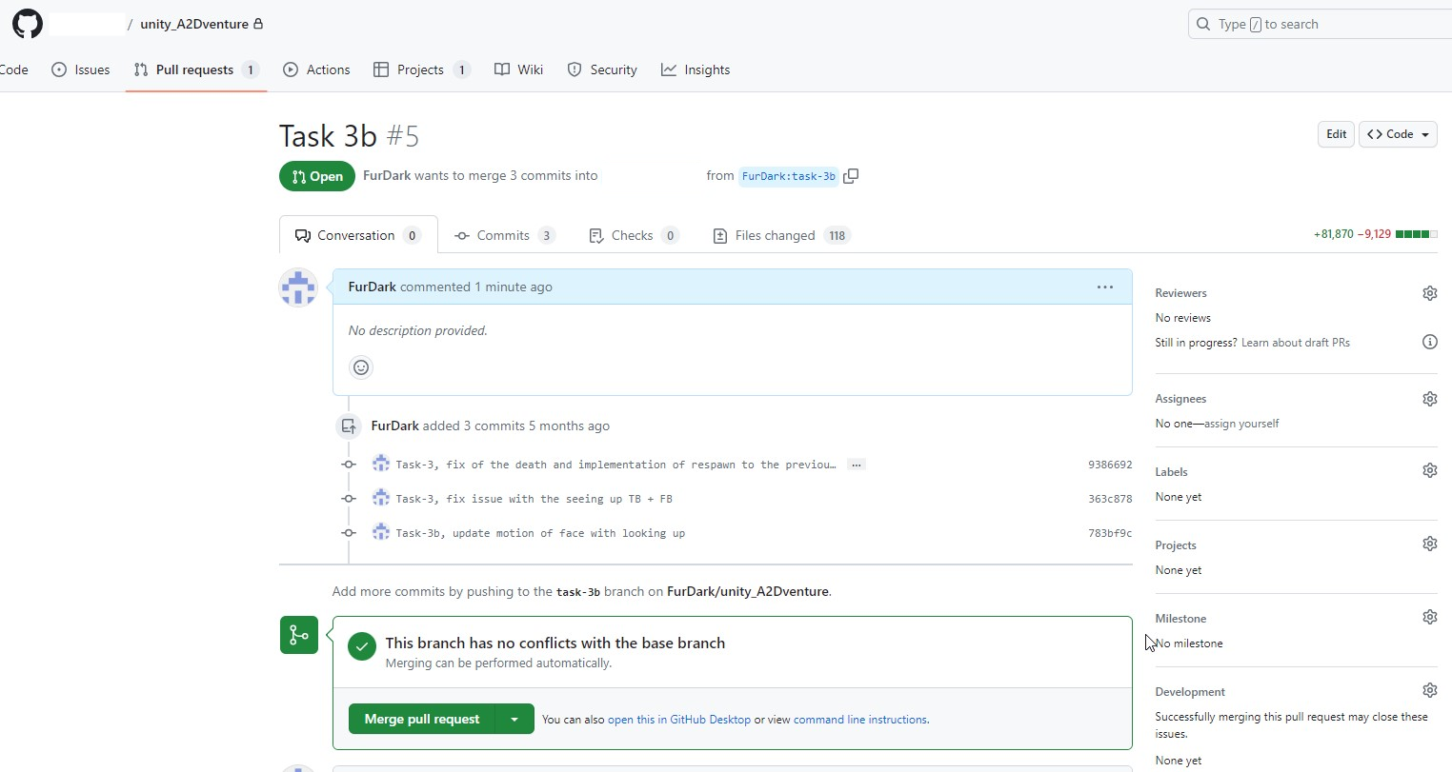Open the Code dropdown button
1452x772 pixels.
pos(1398,134)
